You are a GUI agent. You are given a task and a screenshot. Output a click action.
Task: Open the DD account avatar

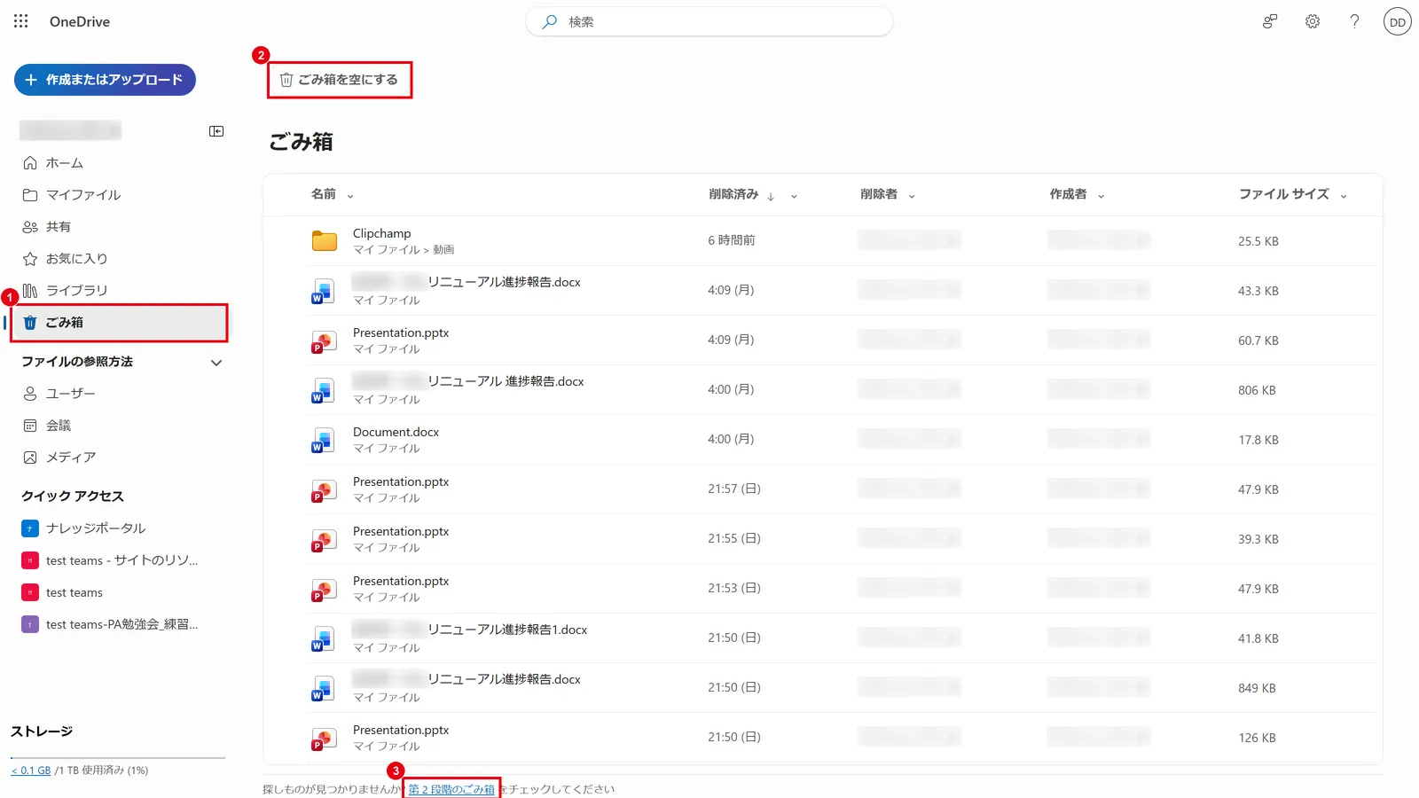[1398, 22]
